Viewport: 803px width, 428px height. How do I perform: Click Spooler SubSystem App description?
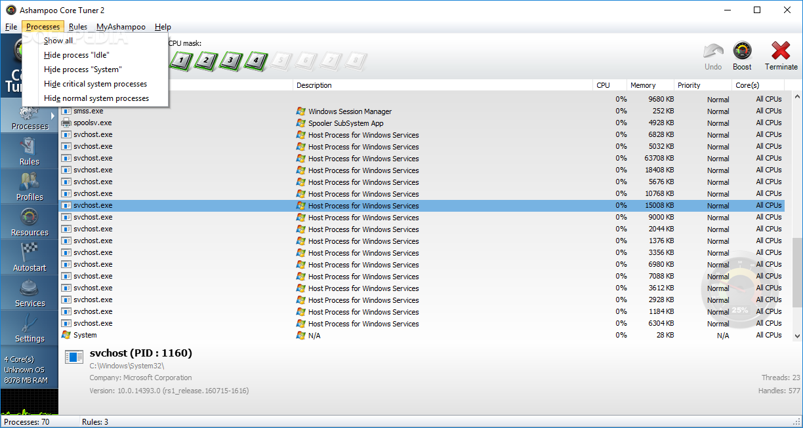(x=346, y=123)
